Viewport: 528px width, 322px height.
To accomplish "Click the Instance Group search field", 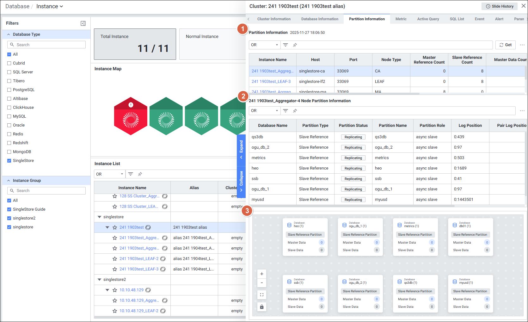I will point(47,191).
